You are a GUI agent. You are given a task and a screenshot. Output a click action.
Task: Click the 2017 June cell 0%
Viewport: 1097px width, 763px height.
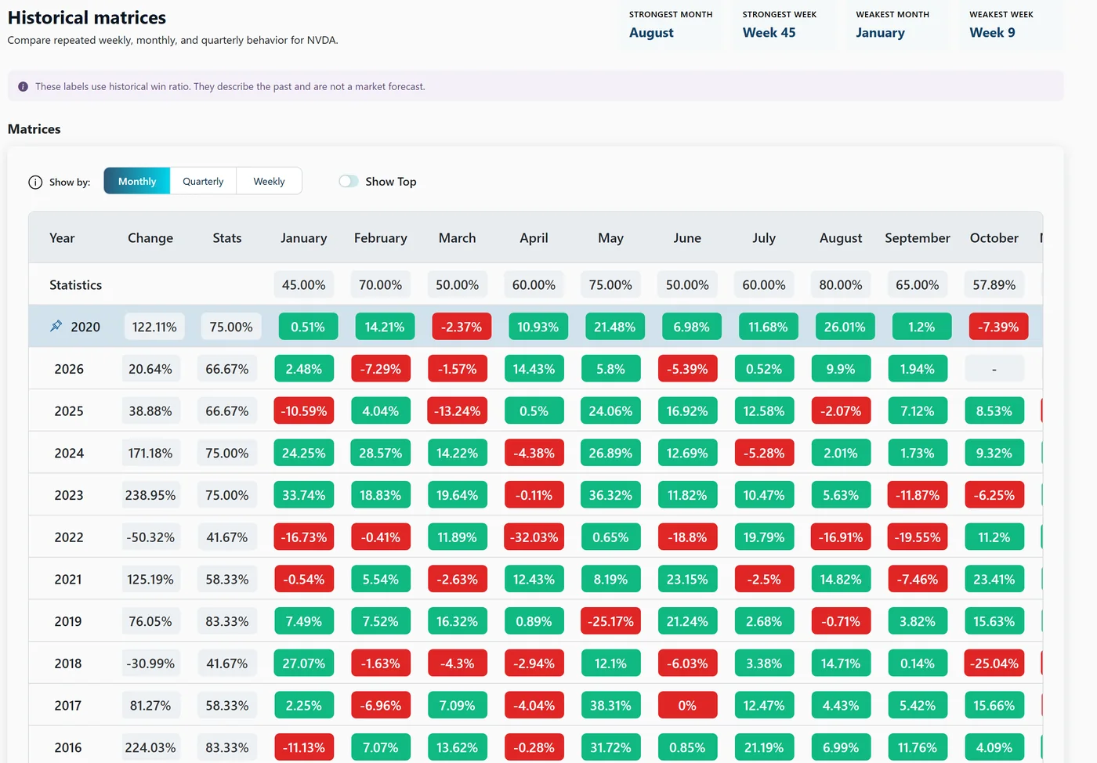pos(687,706)
